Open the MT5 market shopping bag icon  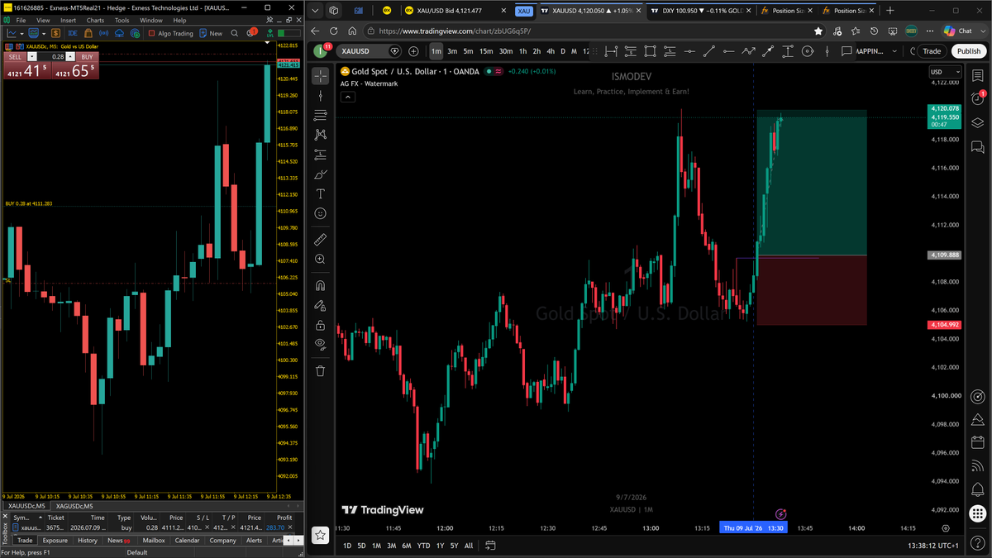[88, 33]
